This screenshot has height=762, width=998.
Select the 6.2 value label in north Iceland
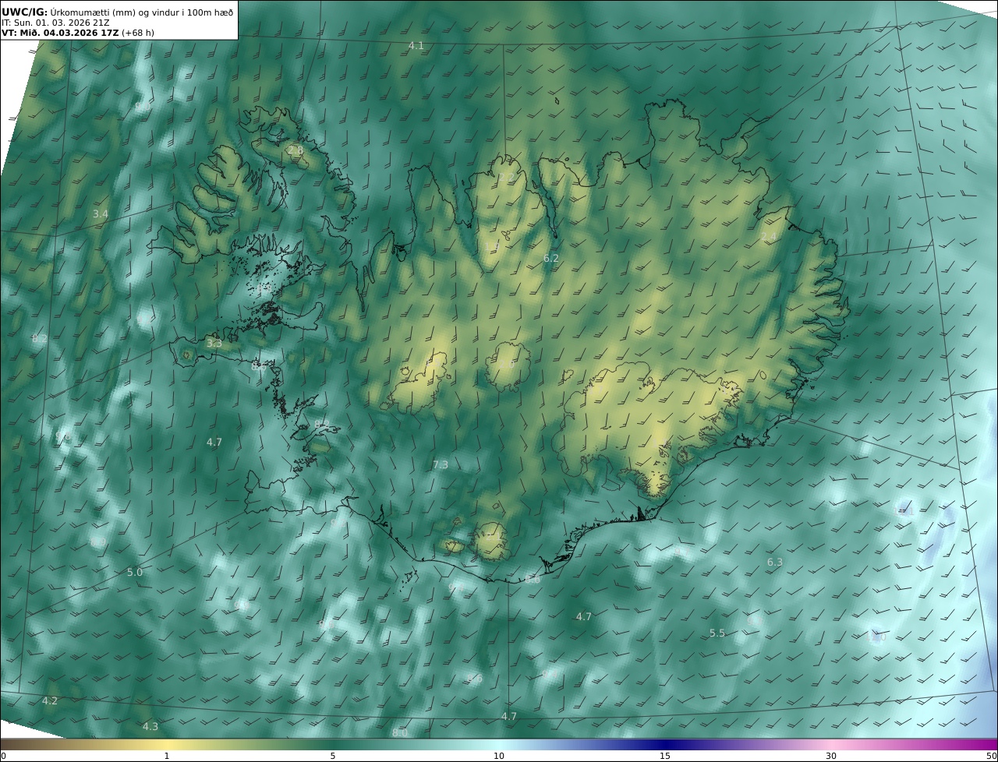pos(551,258)
